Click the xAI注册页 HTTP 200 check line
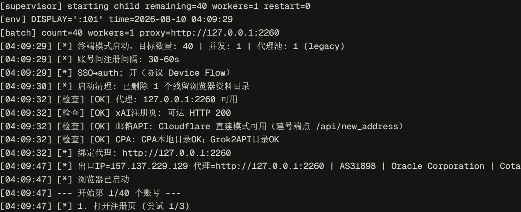This screenshot has width=521, height=212. [x=115, y=113]
